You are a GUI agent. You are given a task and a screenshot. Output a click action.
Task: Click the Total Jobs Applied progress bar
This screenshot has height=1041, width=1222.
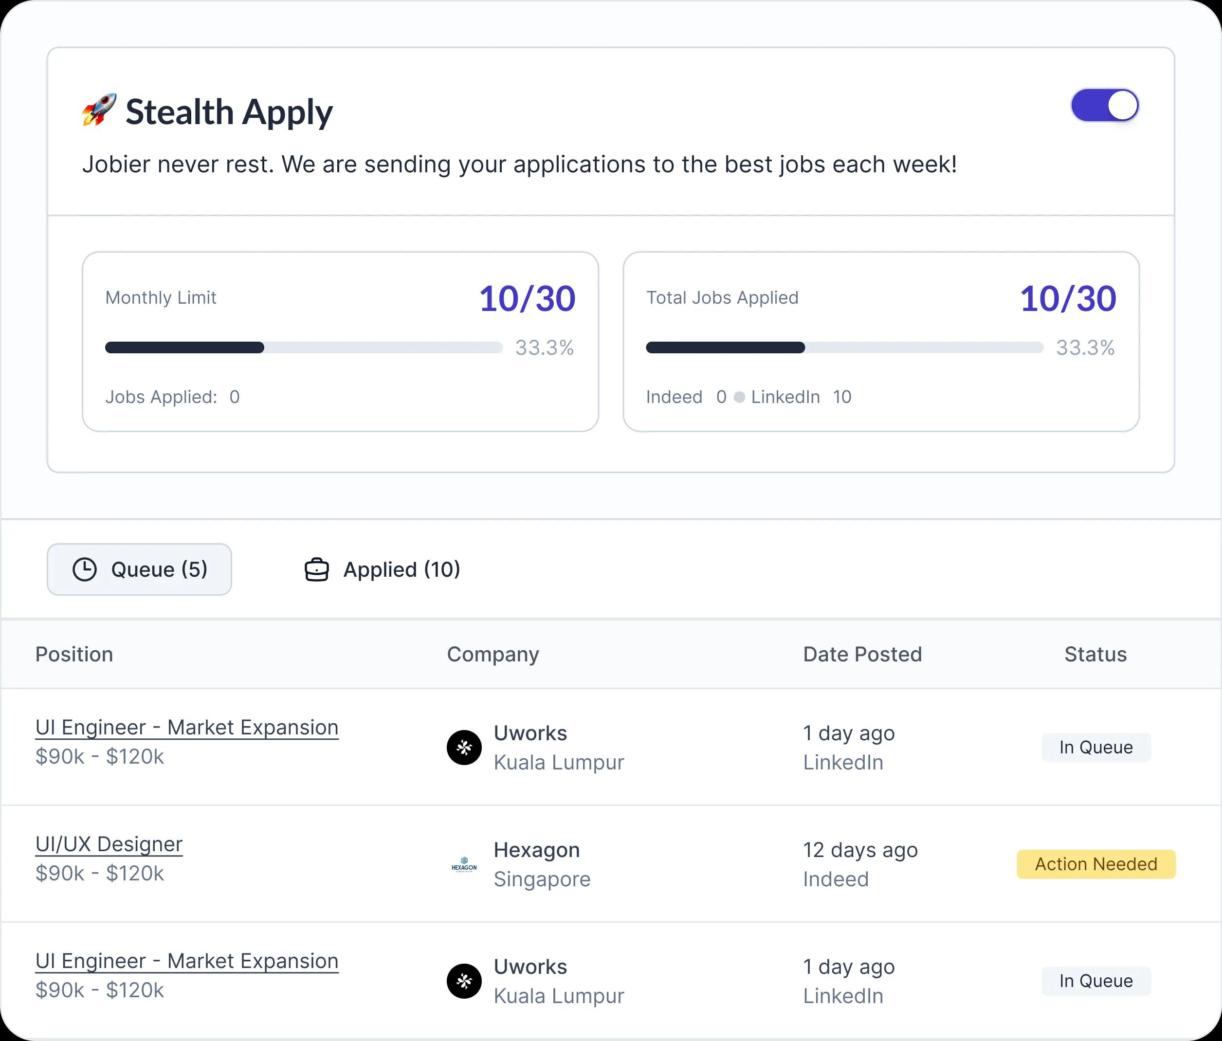[844, 347]
